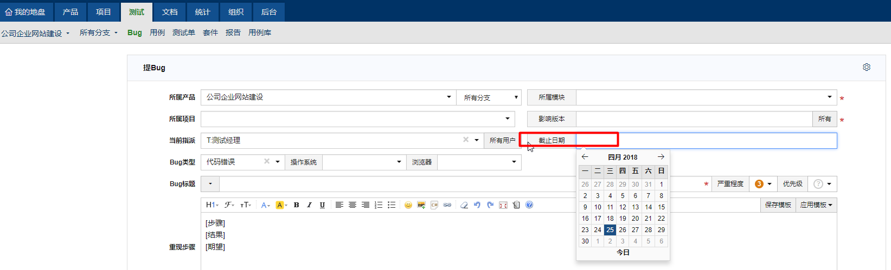
Task: Clear the assigned user T:测试经理
Action: pos(466,140)
